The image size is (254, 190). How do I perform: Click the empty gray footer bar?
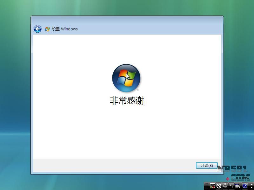tap(111, 165)
